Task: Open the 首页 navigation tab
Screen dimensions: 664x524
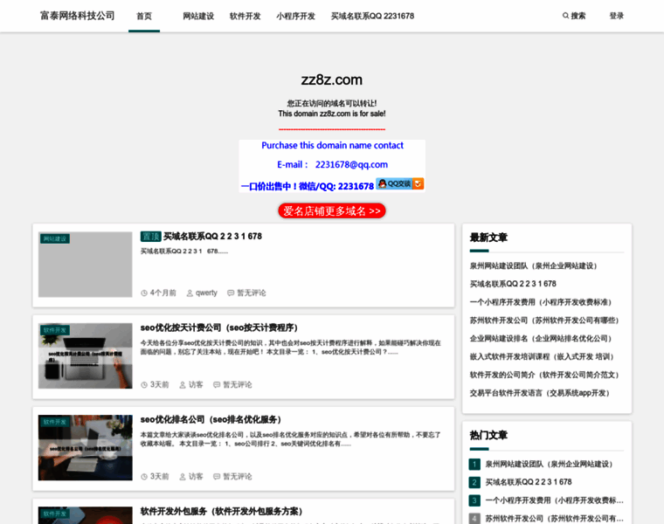Action: 144,17
